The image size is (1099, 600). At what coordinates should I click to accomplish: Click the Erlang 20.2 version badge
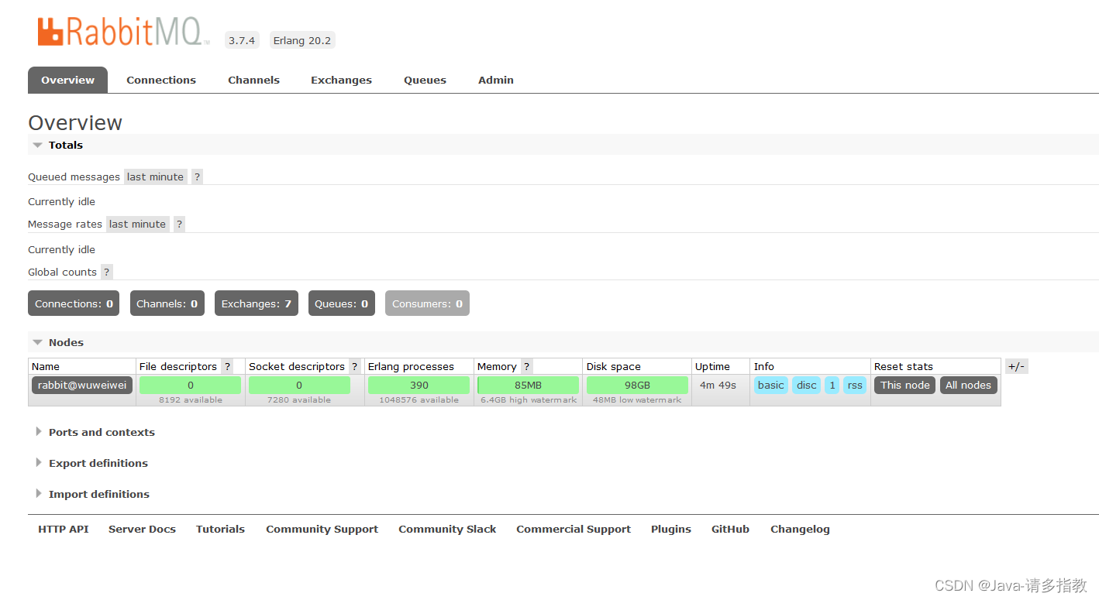302,40
